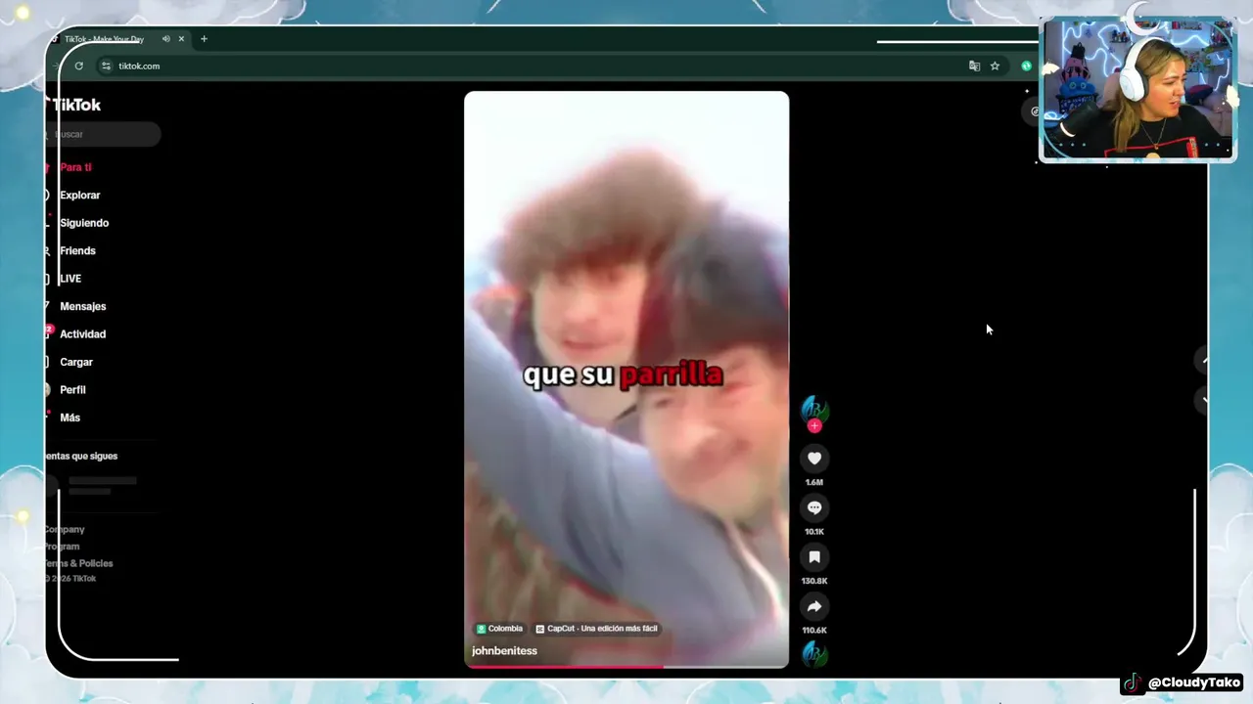Open site information icon beside tiktok.com
This screenshot has height=704, width=1253.
[x=106, y=66]
